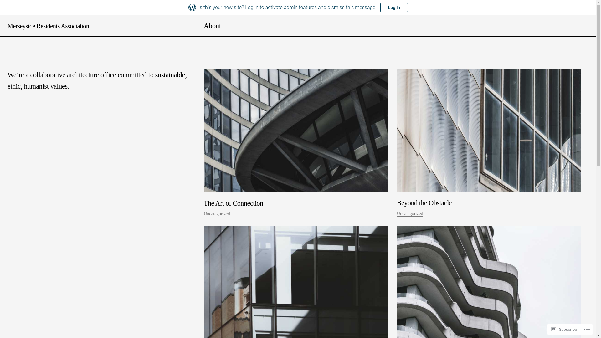Open The Art of Connection image
The image size is (601, 338).
click(x=296, y=131)
